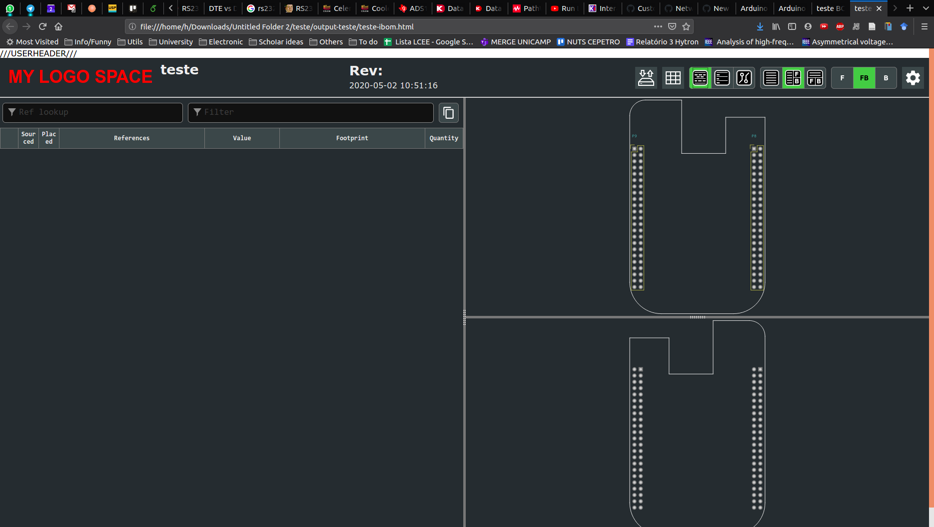Open the NUTS CEPETRO bookmark
Screen dimensions: 934x527
tap(588, 42)
